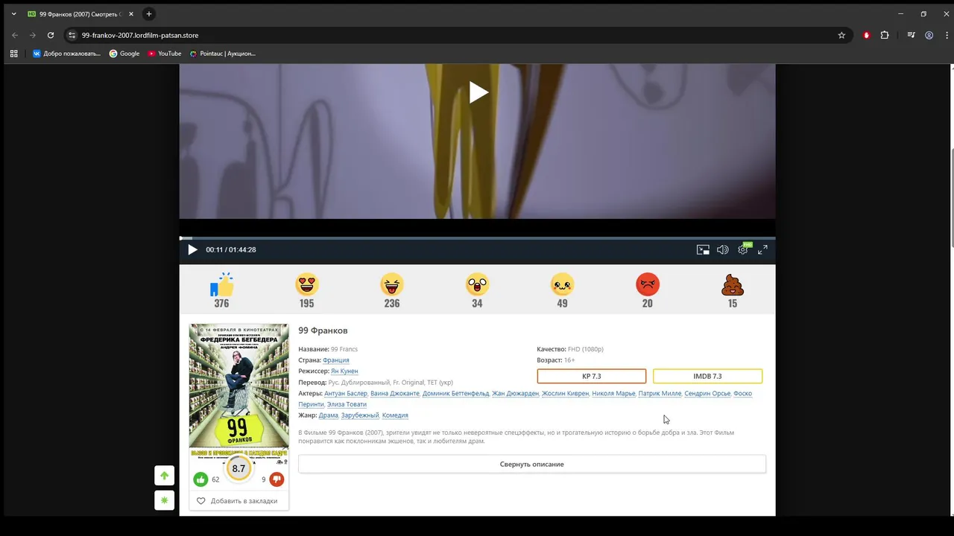Open the Комедия genre link
This screenshot has height=536, width=954.
click(395, 415)
